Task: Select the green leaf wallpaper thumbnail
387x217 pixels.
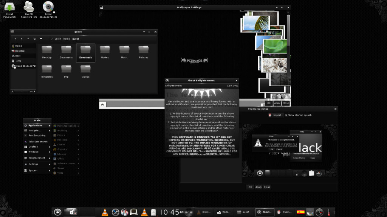Action: pyautogui.click(x=275, y=46)
